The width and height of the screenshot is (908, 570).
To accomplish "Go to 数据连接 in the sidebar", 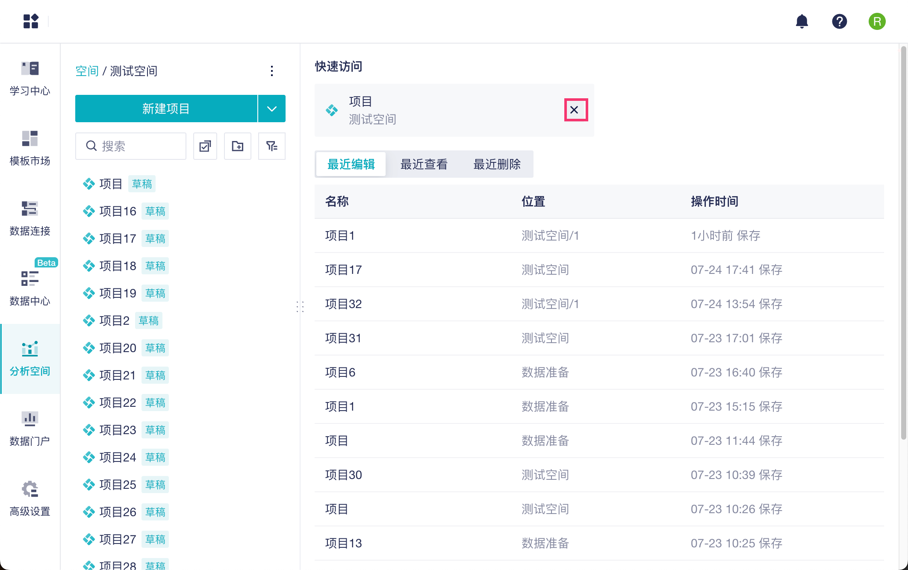I will (x=30, y=219).
